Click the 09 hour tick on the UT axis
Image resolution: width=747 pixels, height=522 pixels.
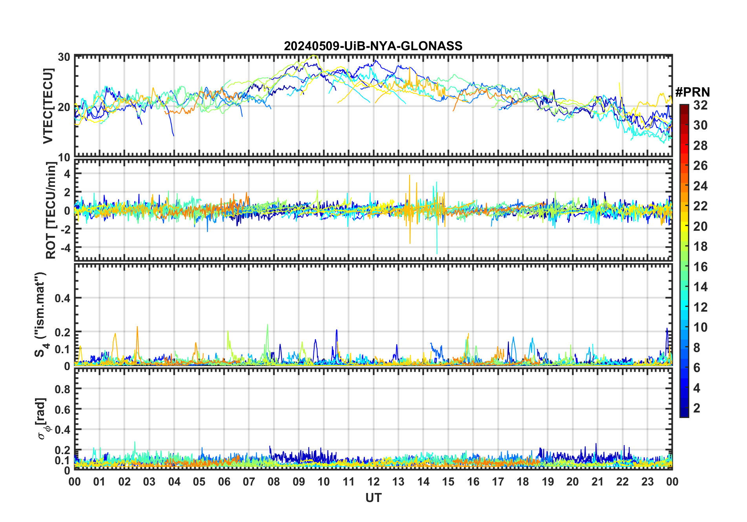click(x=299, y=482)
